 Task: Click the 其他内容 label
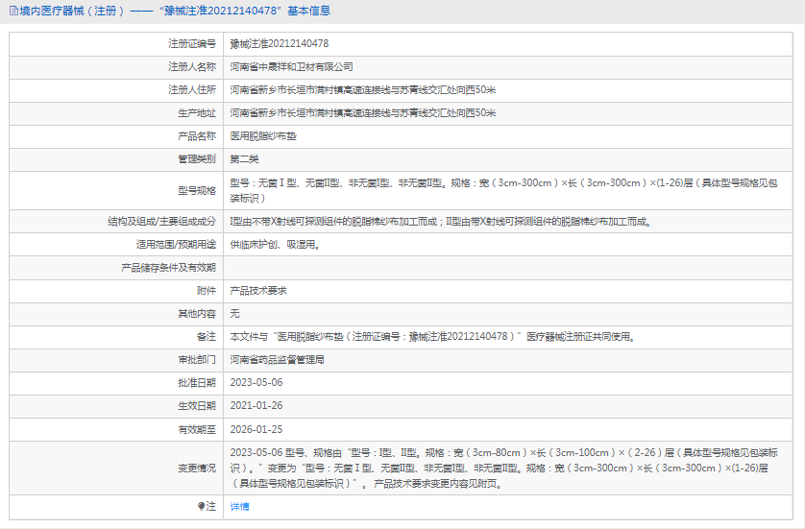click(197, 314)
